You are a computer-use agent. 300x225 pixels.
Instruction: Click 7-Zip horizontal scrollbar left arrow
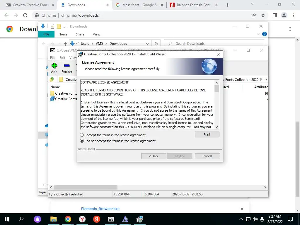coord(51,187)
